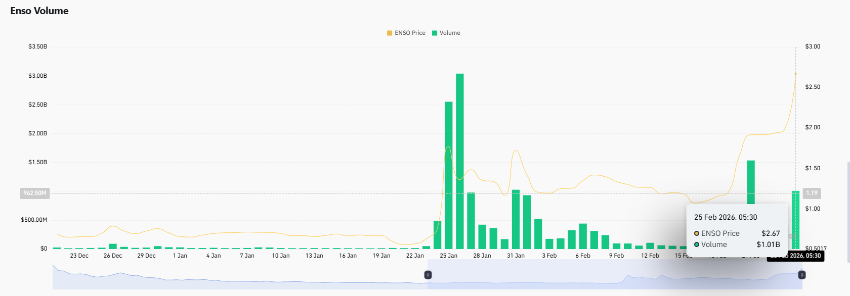Select the 25 Jan x-axis label

[x=448, y=256]
